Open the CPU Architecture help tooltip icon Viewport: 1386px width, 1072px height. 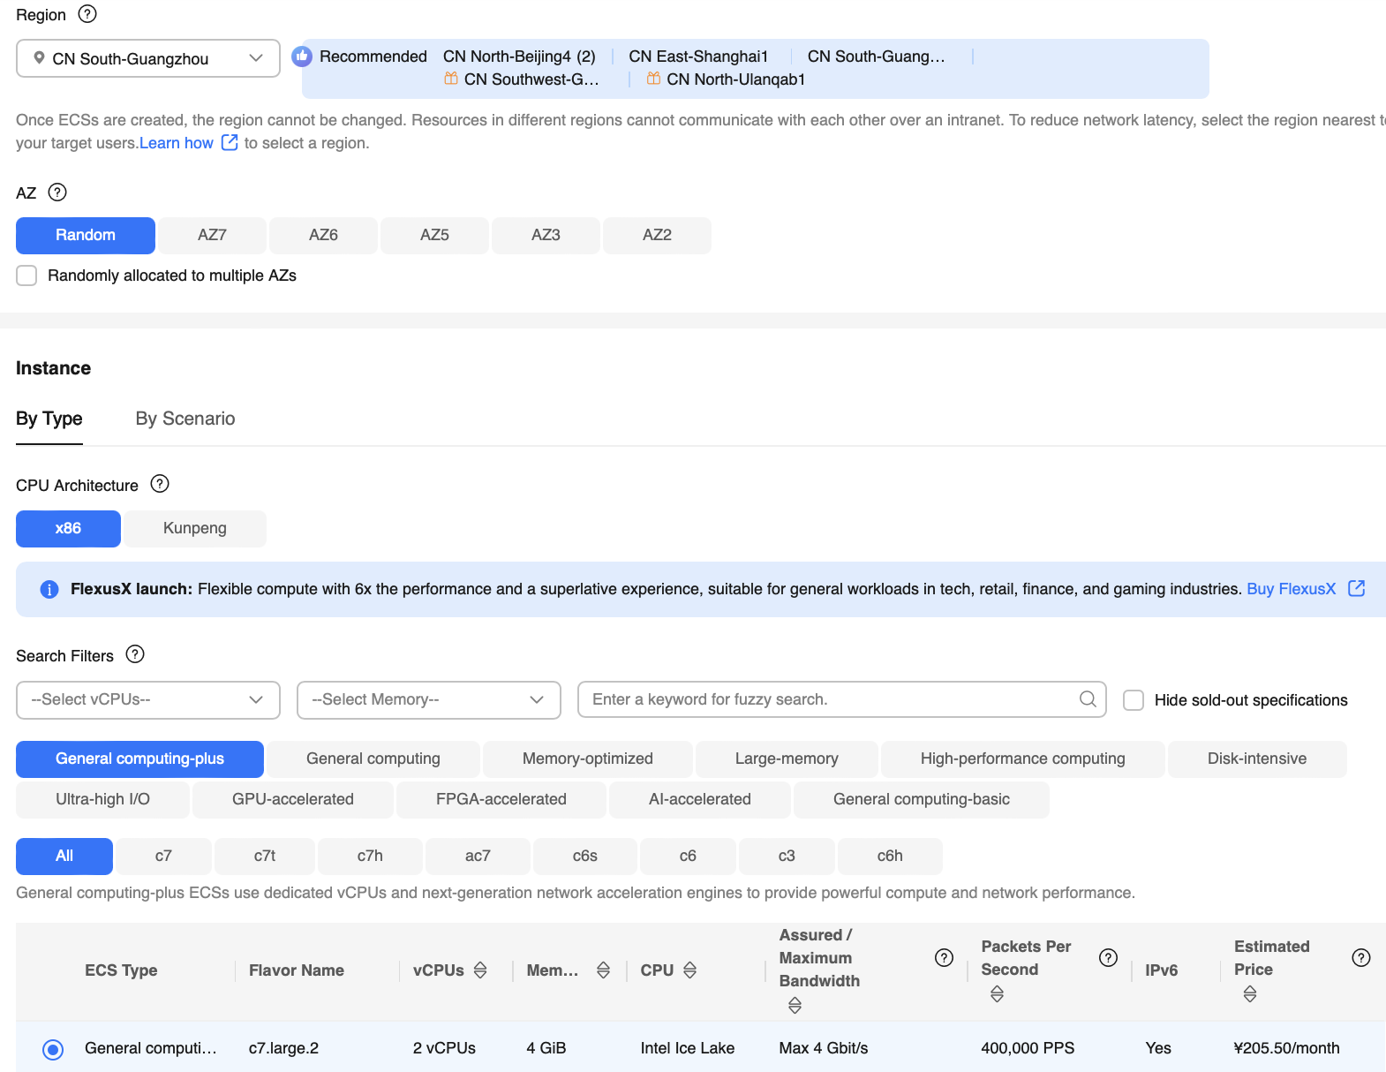[x=160, y=484]
